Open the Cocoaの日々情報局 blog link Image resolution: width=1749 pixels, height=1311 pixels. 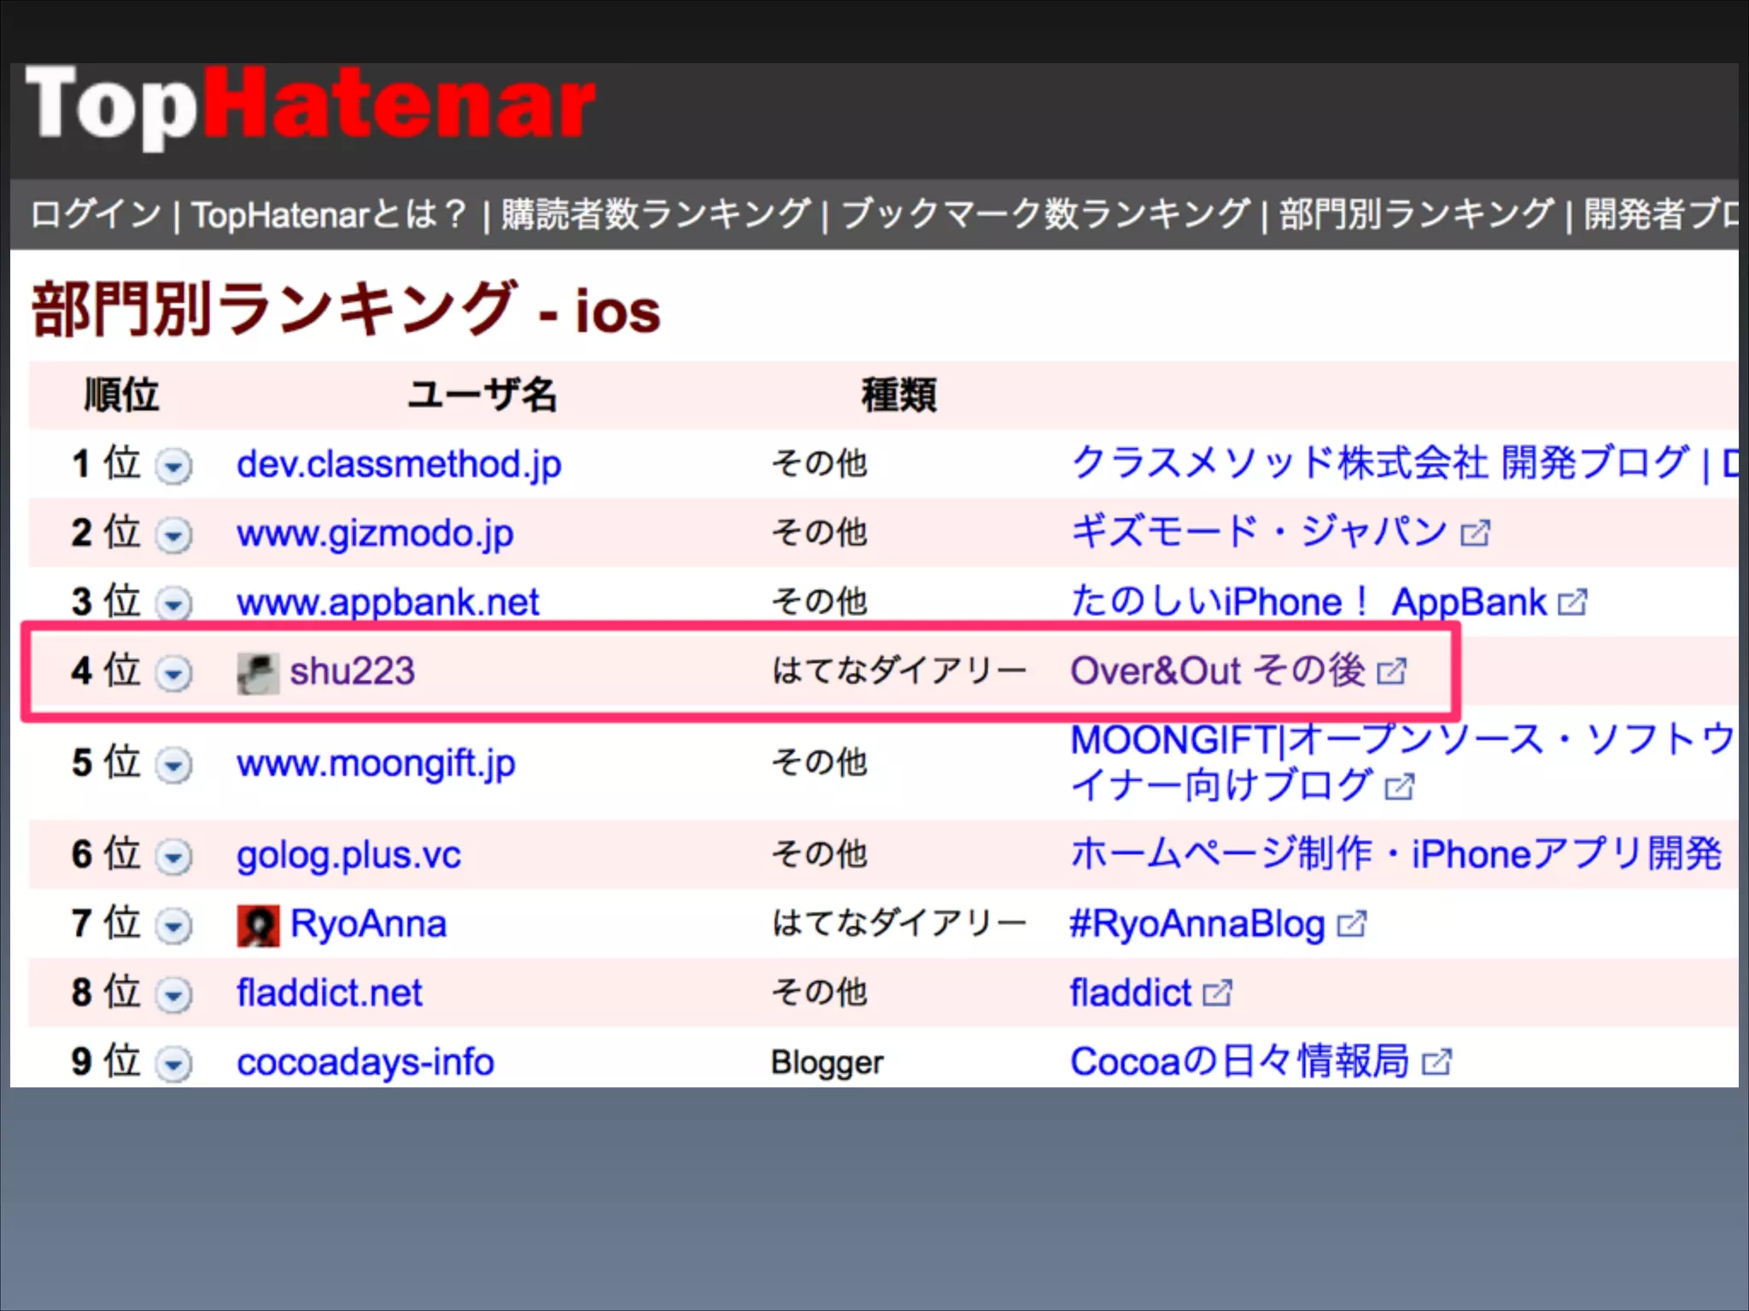click(x=1239, y=1062)
